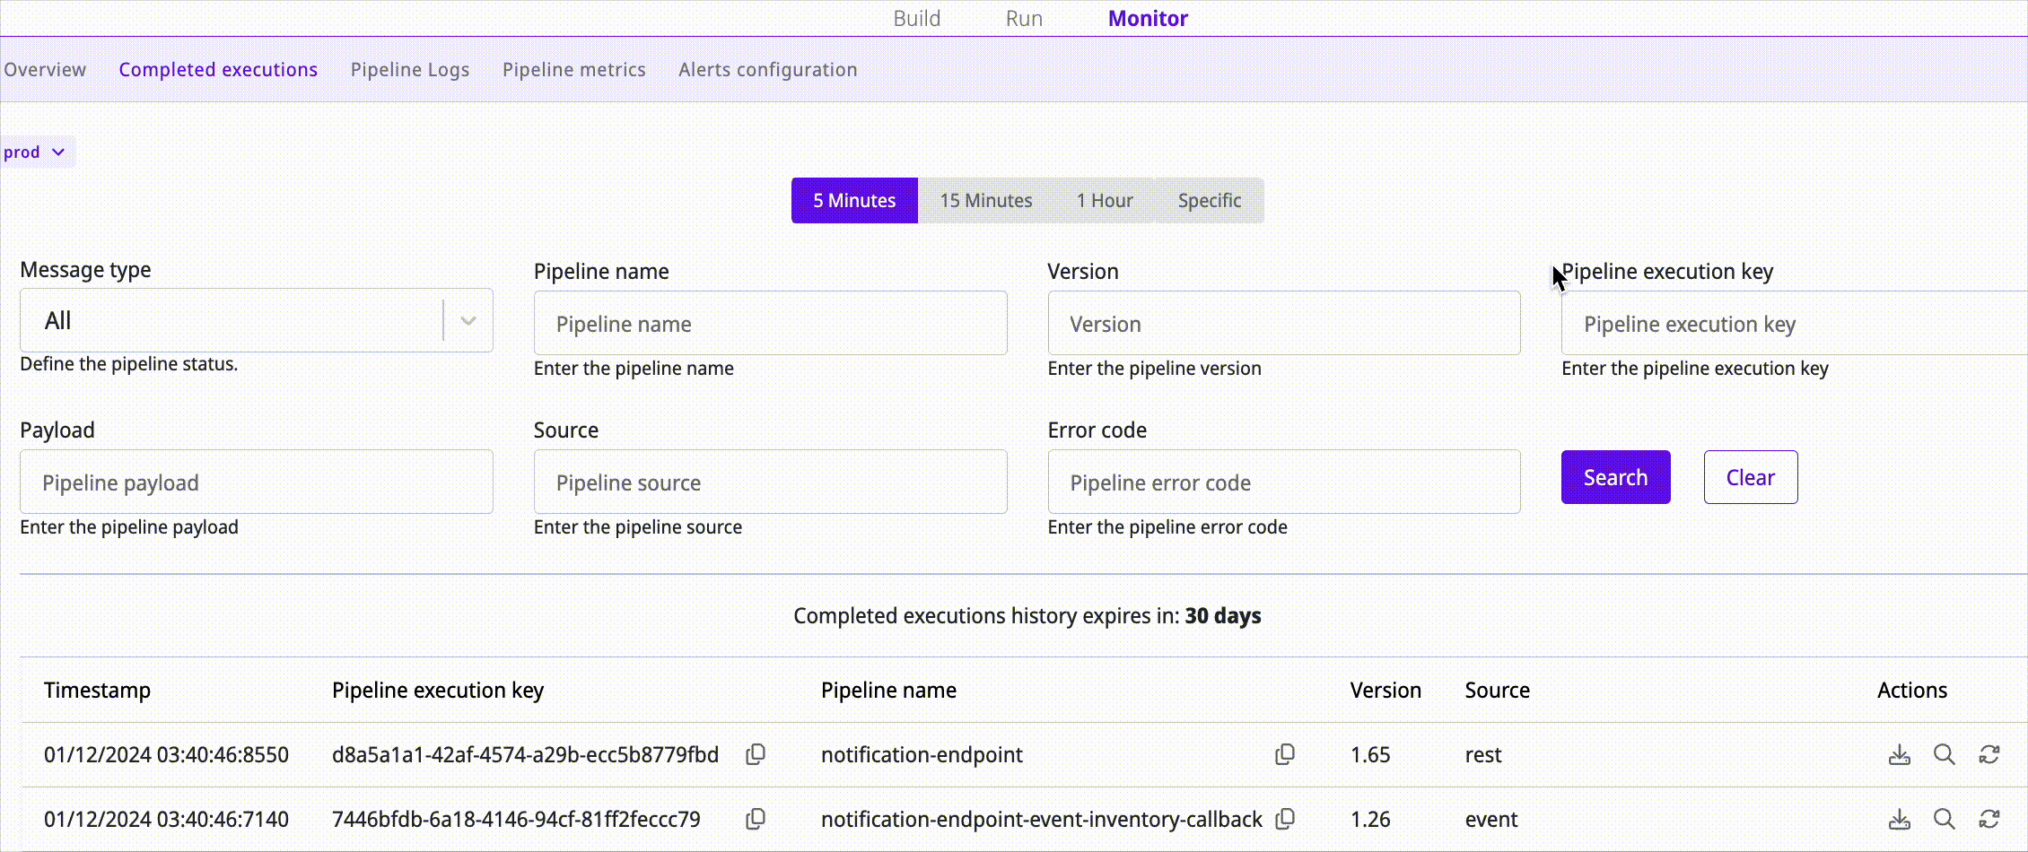The image size is (2028, 852).
Task: Switch to the Pipeline Logs tab
Action: pos(409,69)
